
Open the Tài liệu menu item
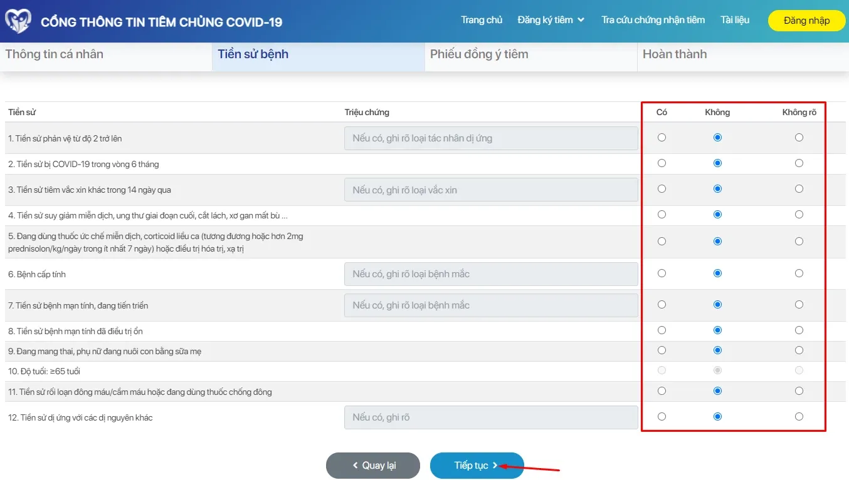pos(735,20)
